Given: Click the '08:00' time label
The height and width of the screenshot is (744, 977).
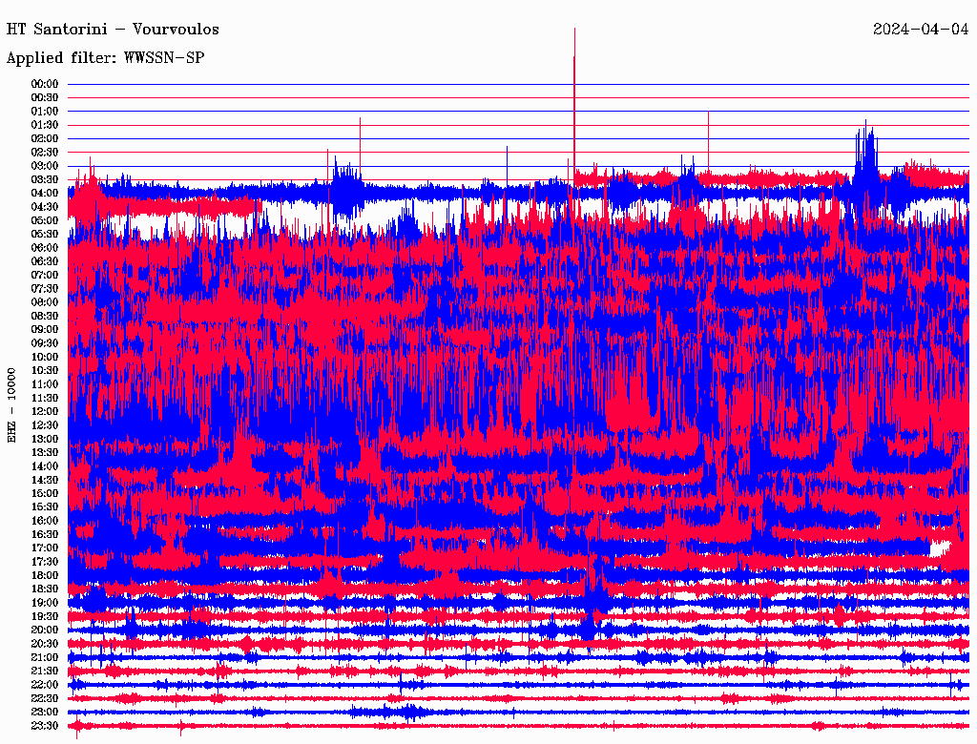Looking at the screenshot, I should coord(45,302).
